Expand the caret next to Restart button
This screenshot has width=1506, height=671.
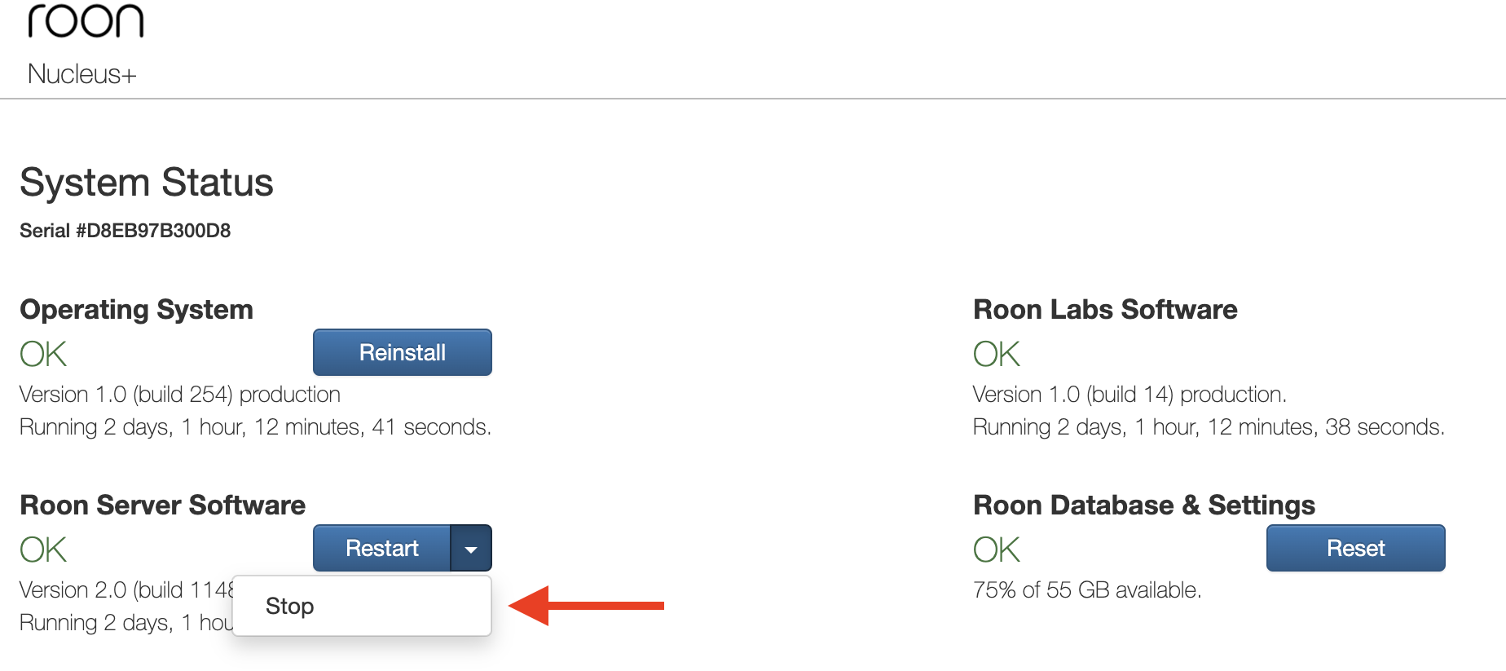point(471,548)
